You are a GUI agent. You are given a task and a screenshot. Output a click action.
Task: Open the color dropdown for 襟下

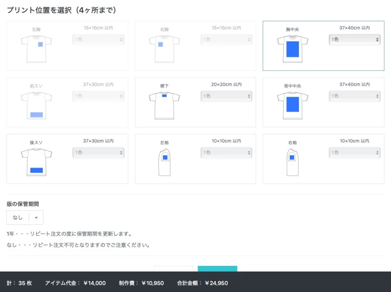[226, 96]
